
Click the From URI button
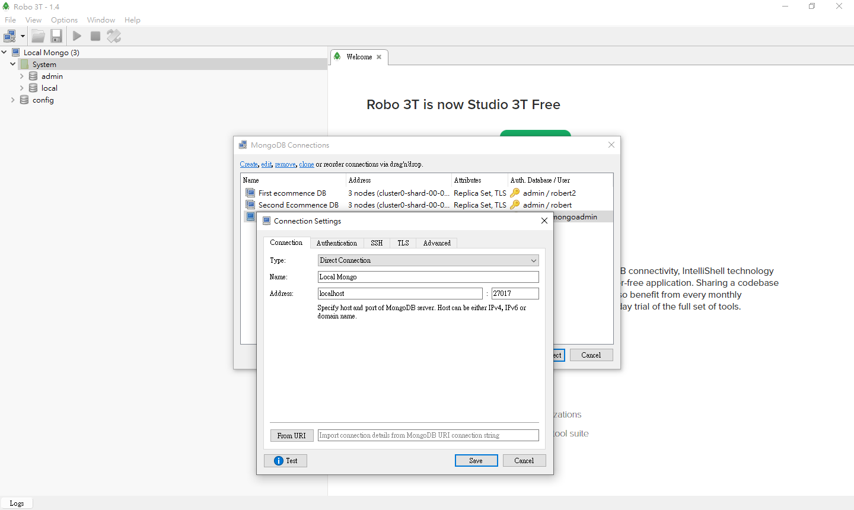291,436
